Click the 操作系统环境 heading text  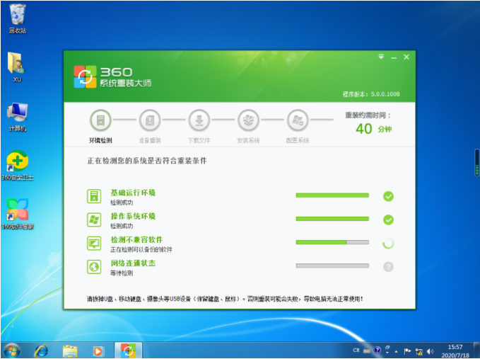click(x=133, y=216)
